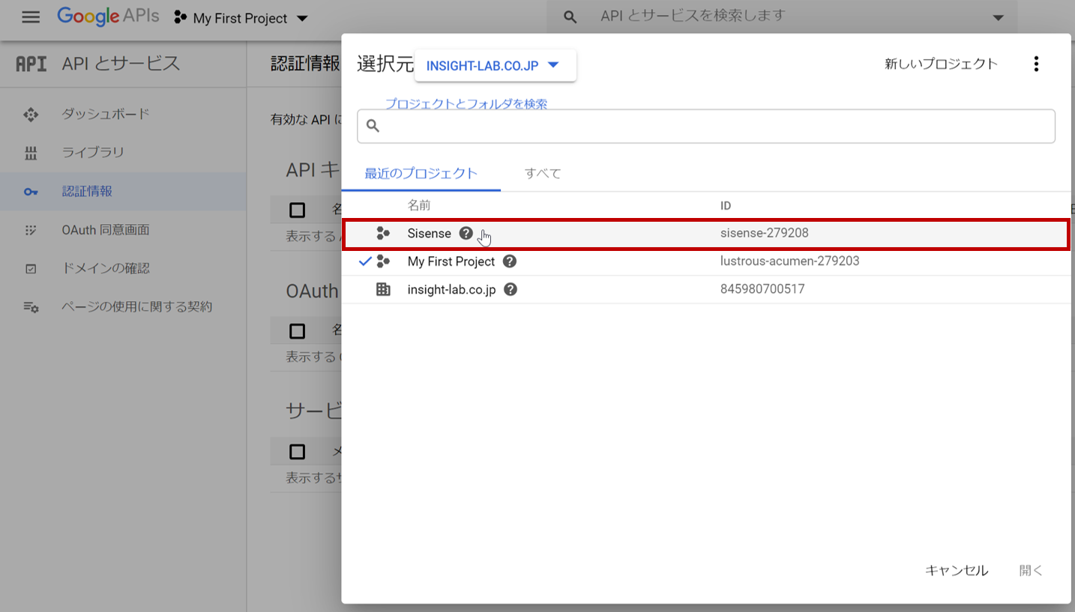
Task: Click the ページの使用に関する契約 settings icon
Action: pyautogui.click(x=31, y=307)
